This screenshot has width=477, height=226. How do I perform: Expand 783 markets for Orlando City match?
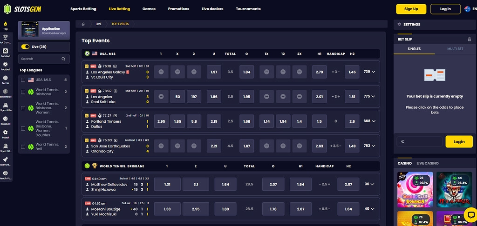(369, 146)
